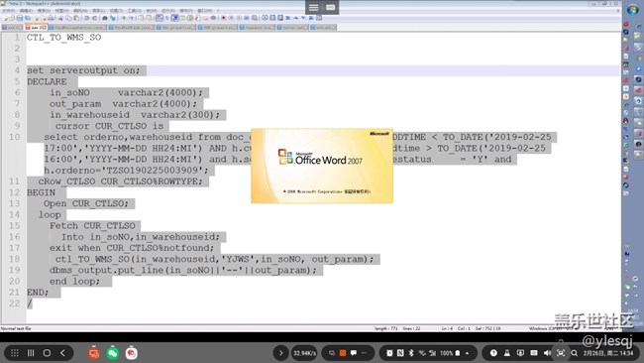The width and height of the screenshot is (644, 363).
Task: Open the 搜索 (Search) menu
Action: 44,10
